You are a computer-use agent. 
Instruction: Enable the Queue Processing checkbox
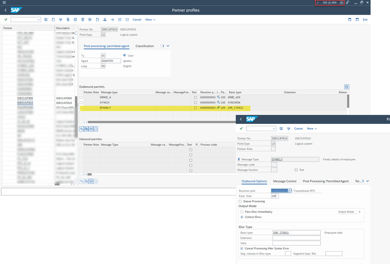(241, 201)
